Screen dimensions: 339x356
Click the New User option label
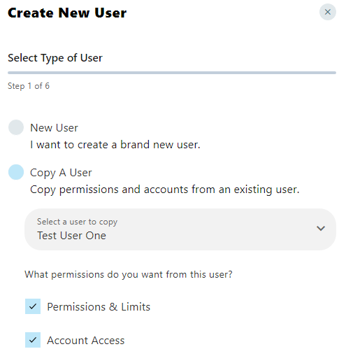click(54, 128)
